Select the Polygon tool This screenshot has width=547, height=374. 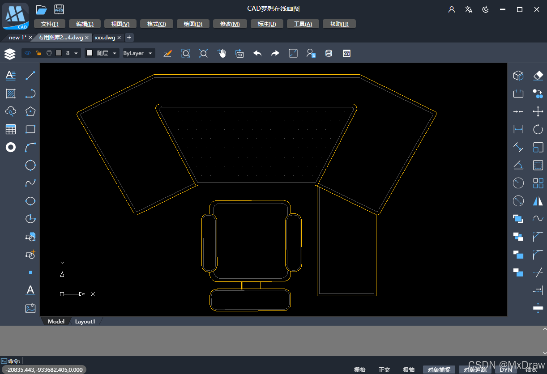tap(30, 111)
